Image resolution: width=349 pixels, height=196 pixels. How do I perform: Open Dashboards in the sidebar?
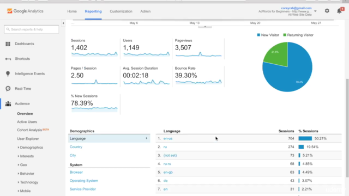click(25, 44)
